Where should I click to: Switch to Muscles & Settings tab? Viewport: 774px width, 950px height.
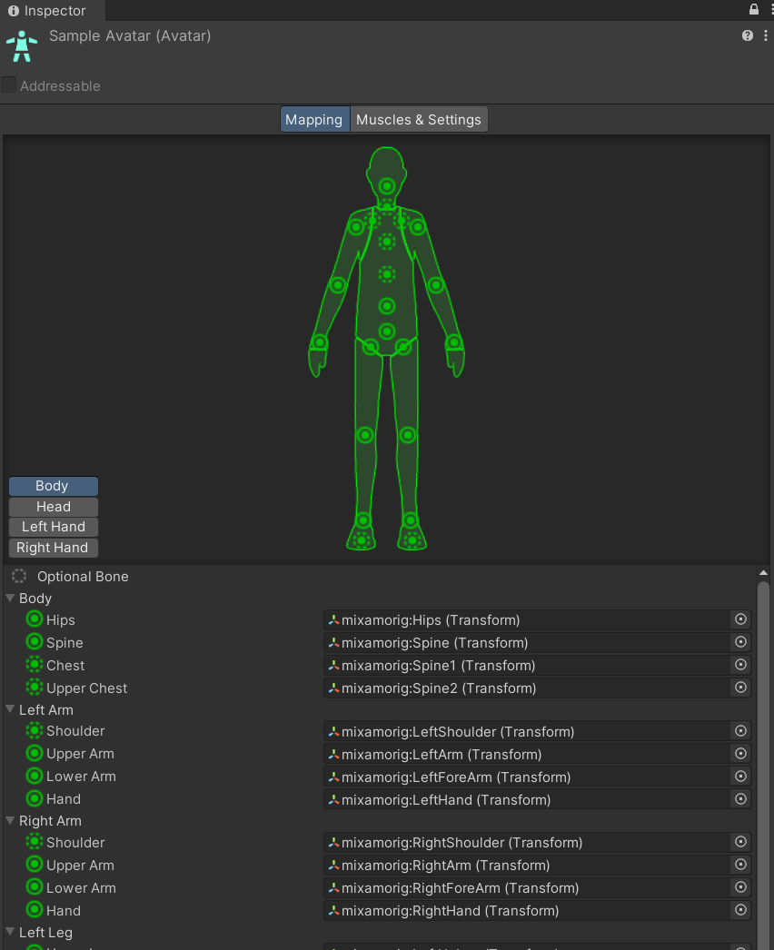pos(419,119)
